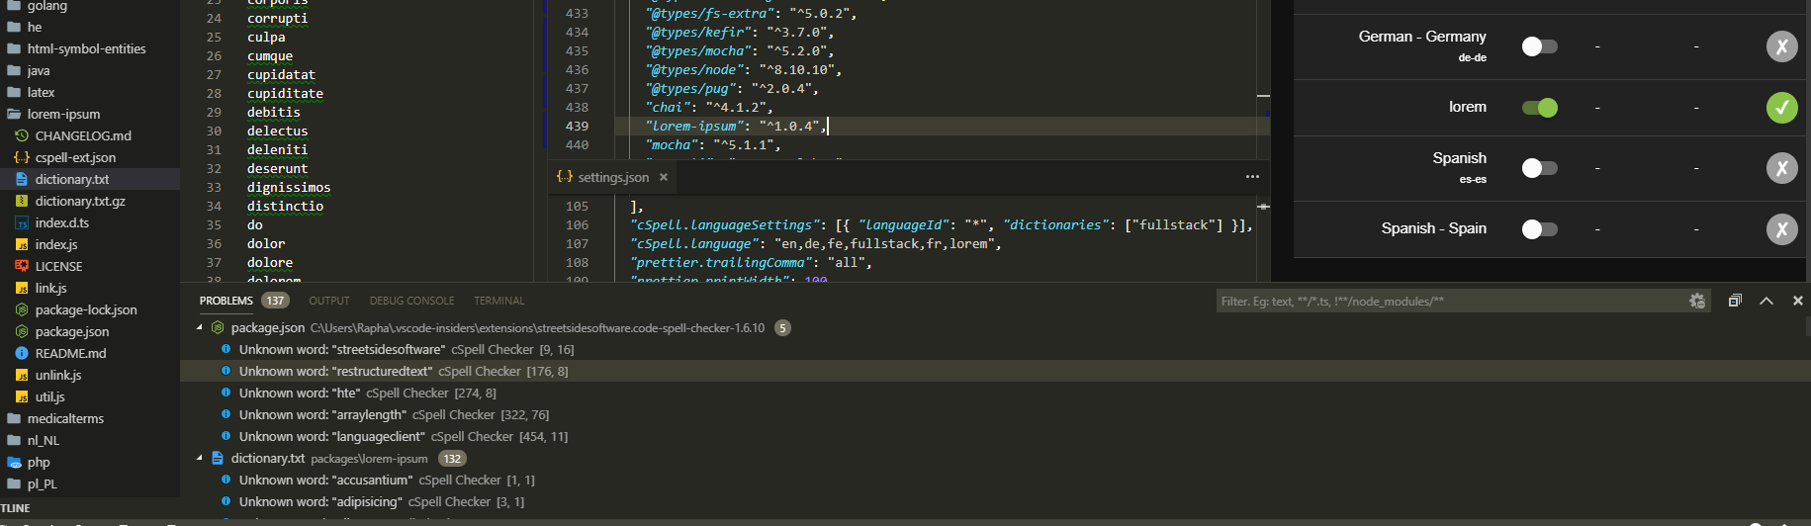Image resolution: width=1811 pixels, height=526 pixels.
Task: Switch to the Debug Console tab
Action: pos(411,301)
